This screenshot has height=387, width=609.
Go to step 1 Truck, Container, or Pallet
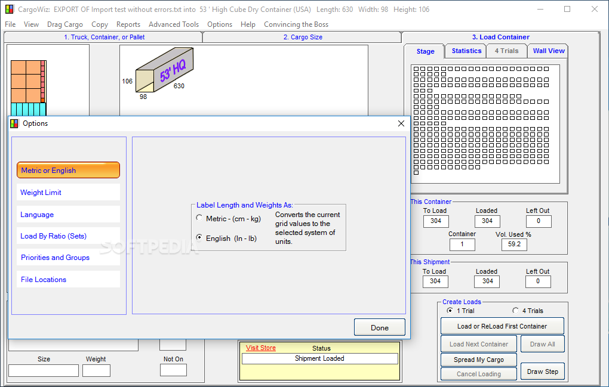(x=104, y=37)
